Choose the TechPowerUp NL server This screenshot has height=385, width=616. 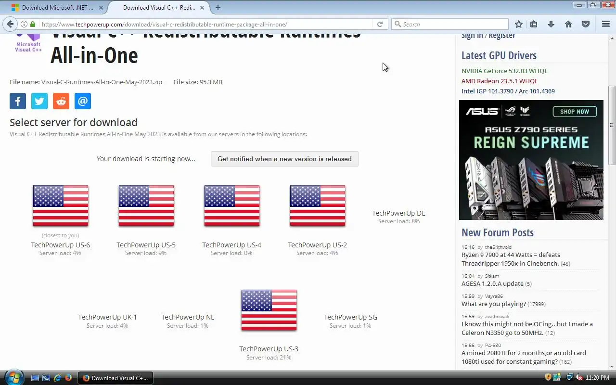pos(188,317)
